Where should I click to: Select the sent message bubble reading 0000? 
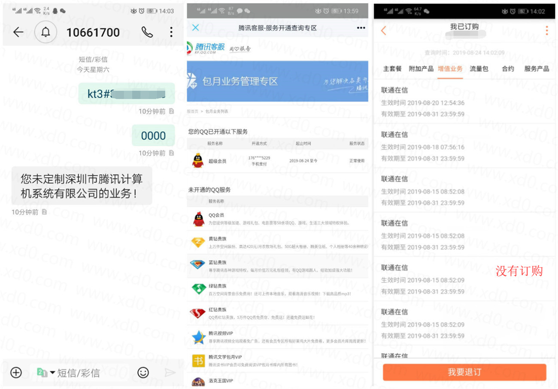pyautogui.click(x=153, y=136)
